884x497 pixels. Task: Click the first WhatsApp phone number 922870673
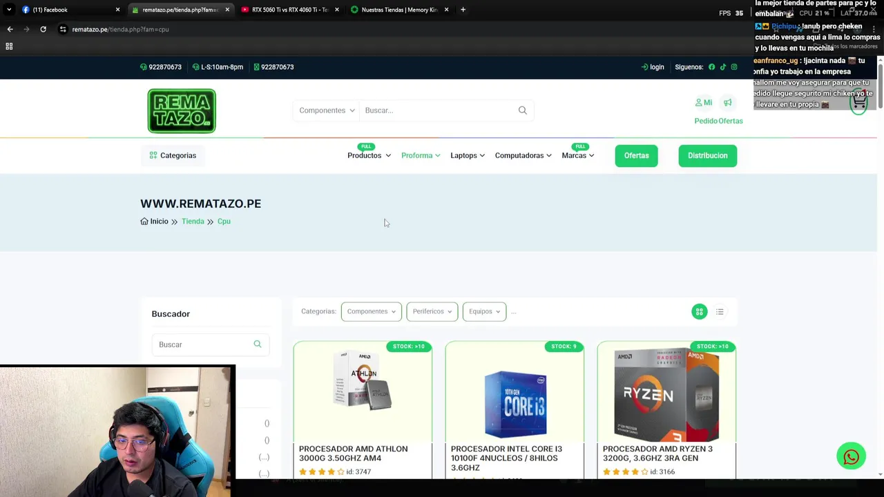click(160, 67)
